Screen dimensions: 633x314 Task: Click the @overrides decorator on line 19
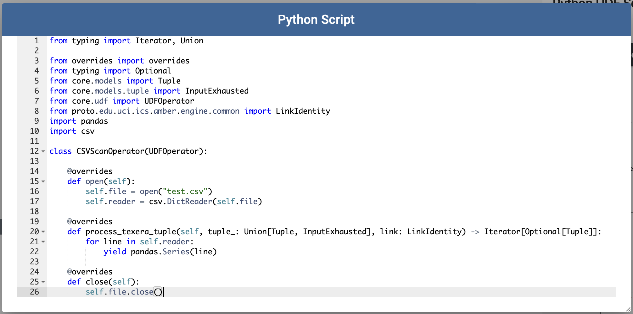[x=90, y=222]
